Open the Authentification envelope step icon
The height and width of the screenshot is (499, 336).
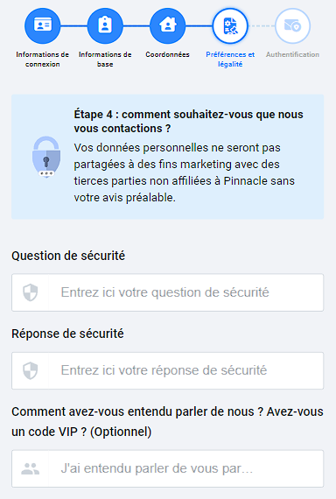[292, 25]
